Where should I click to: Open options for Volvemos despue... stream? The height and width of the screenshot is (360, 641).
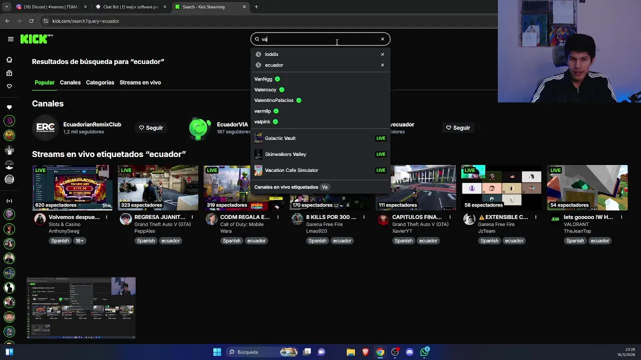106,217
